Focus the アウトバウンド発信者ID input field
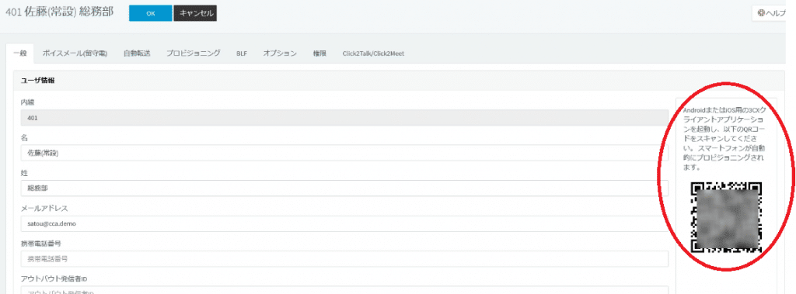The width and height of the screenshot is (796, 294). tap(344, 290)
